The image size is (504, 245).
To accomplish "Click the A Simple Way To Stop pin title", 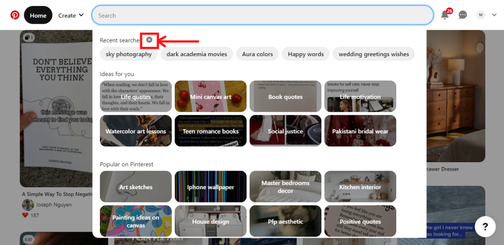I will click(57, 194).
